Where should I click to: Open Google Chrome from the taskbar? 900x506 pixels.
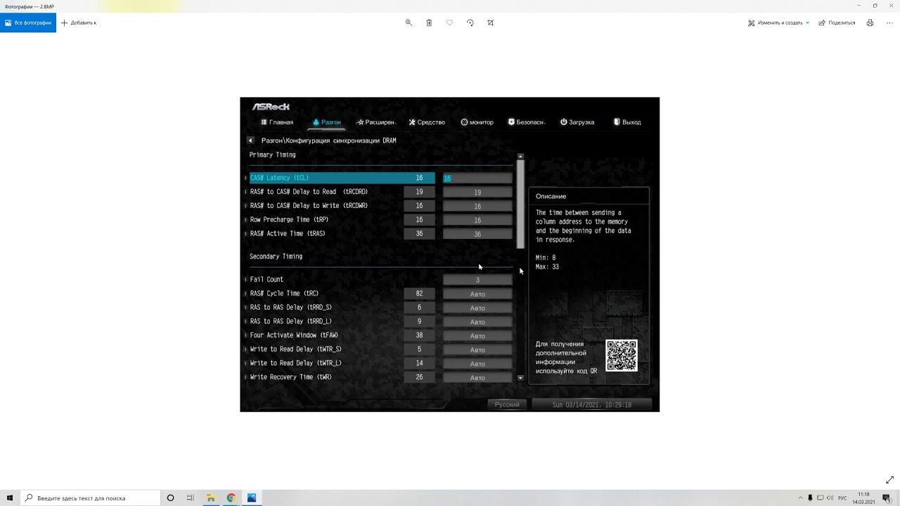pyautogui.click(x=231, y=498)
